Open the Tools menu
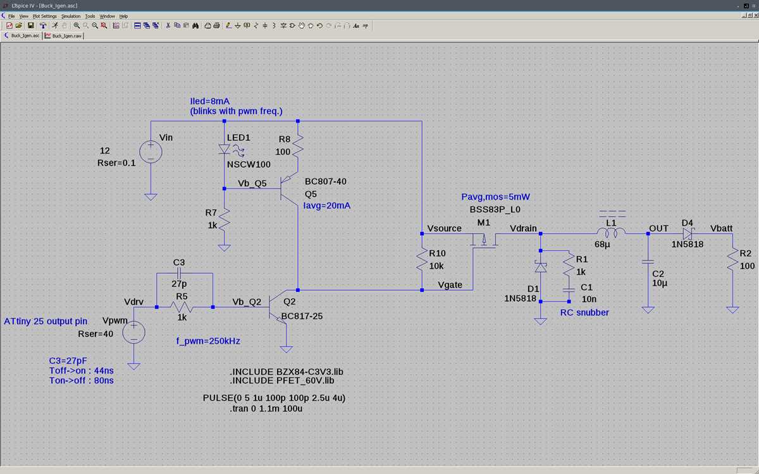This screenshot has height=474, width=759. 90,16
